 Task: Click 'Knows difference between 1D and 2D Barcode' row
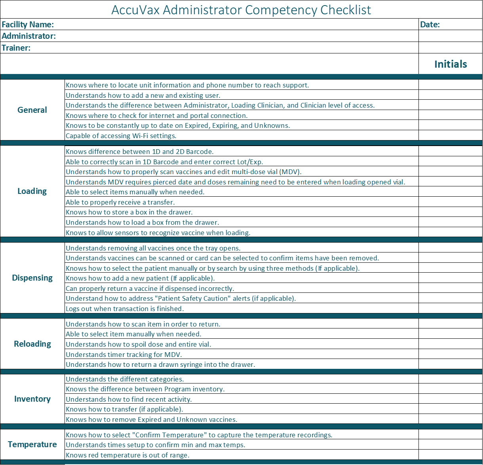[241, 151]
